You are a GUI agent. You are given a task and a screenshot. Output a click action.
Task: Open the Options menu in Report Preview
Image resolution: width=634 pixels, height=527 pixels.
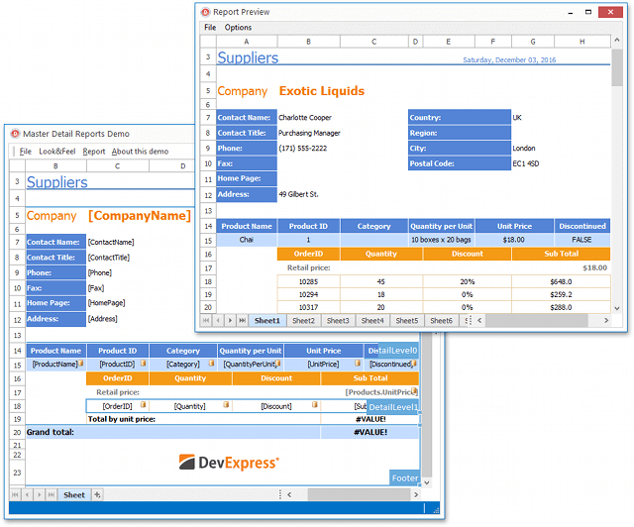[238, 28]
